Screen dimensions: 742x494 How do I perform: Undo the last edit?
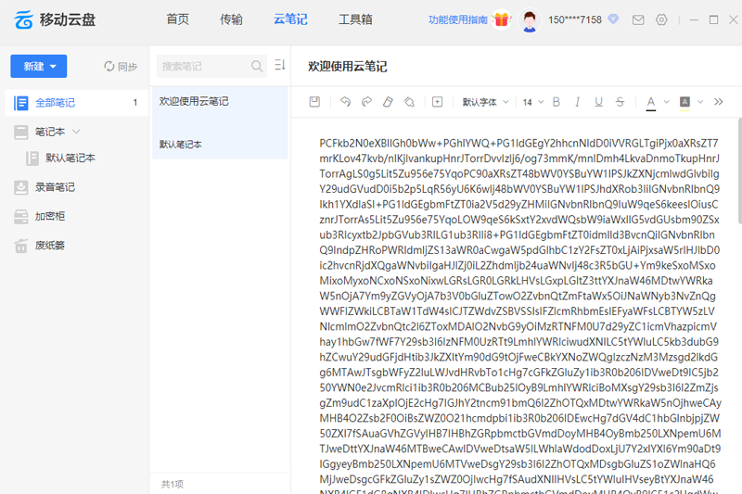(x=346, y=102)
